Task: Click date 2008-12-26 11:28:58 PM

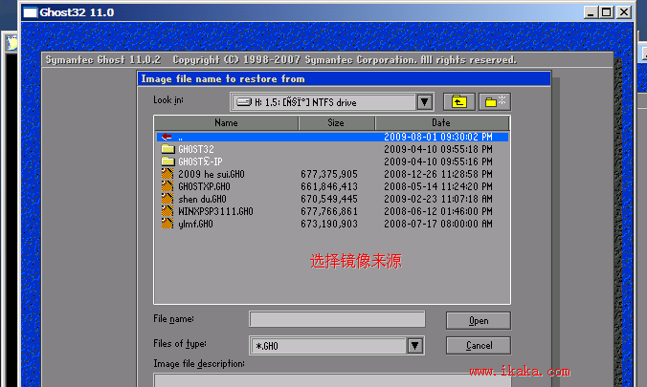Action: click(x=438, y=174)
